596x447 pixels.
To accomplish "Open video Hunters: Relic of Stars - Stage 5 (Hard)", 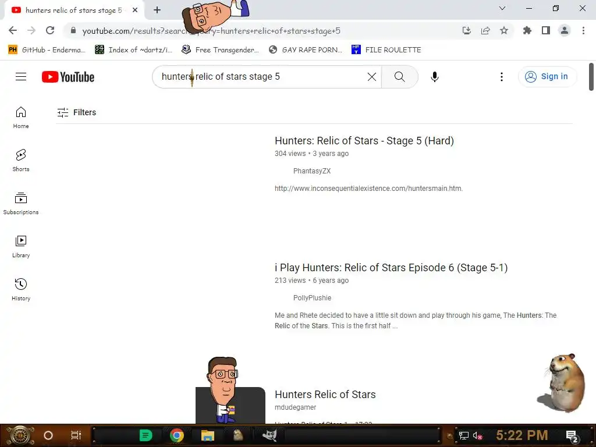I will point(364,141).
